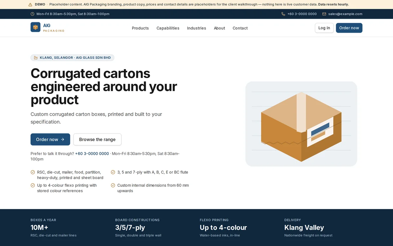
Task: Click Order now in the header
Action: coord(349,28)
